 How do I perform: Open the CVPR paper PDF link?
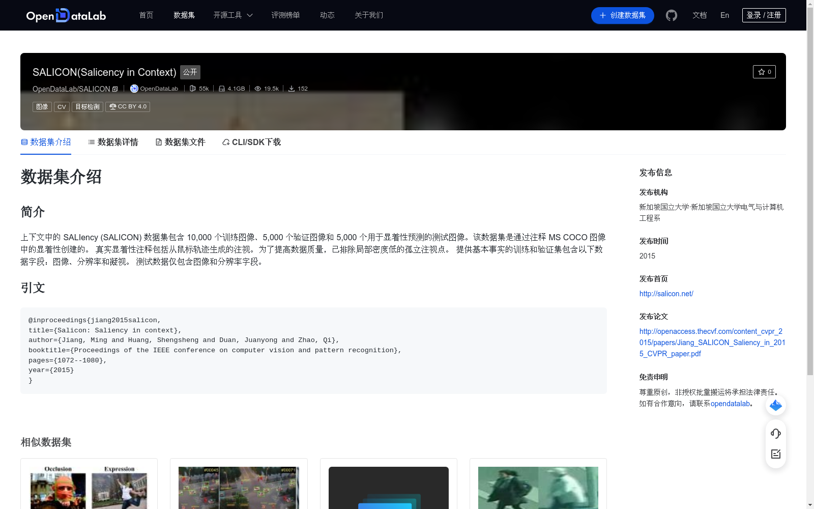coord(712,343)
